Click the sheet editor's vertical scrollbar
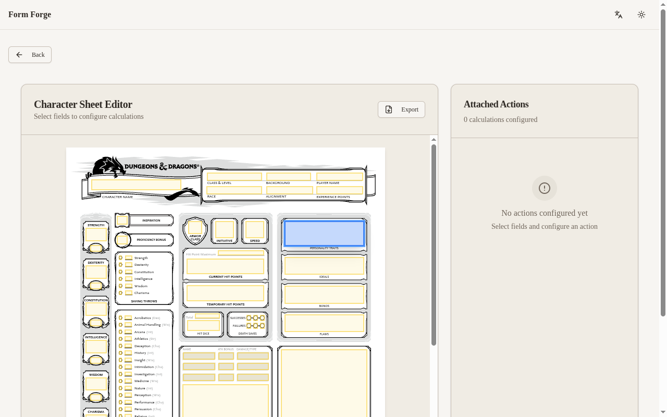The height and width of the screenshot is (417, 667). (x=434, y=245)
